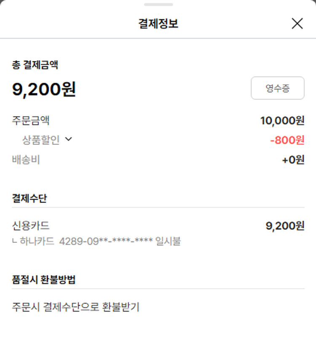Select the large 9,200원 total amount
The height and width of the screenshot is (357, 316).
pos(44,89)
